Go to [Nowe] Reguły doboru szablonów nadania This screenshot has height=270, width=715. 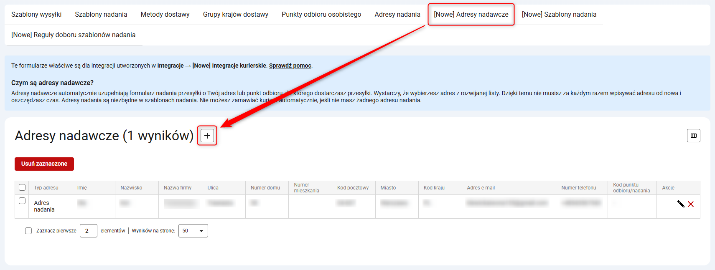click(74, 35)
